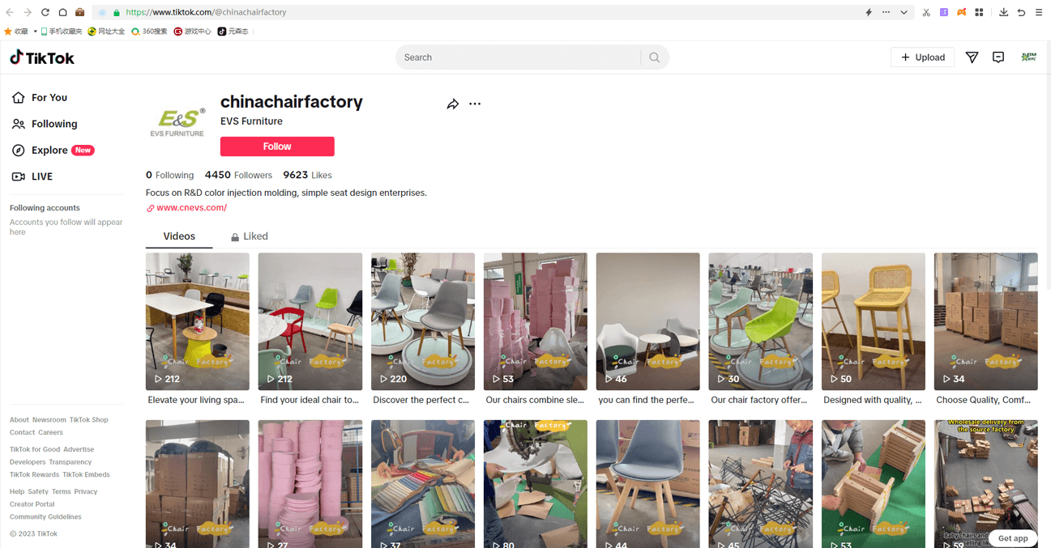
Task: Open the three-dot more options menu
Action: click(475, 104)
